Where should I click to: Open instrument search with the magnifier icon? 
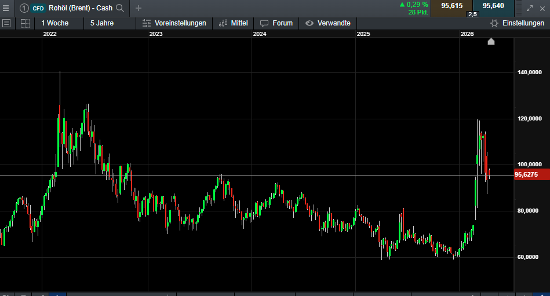tap(120, 8)
